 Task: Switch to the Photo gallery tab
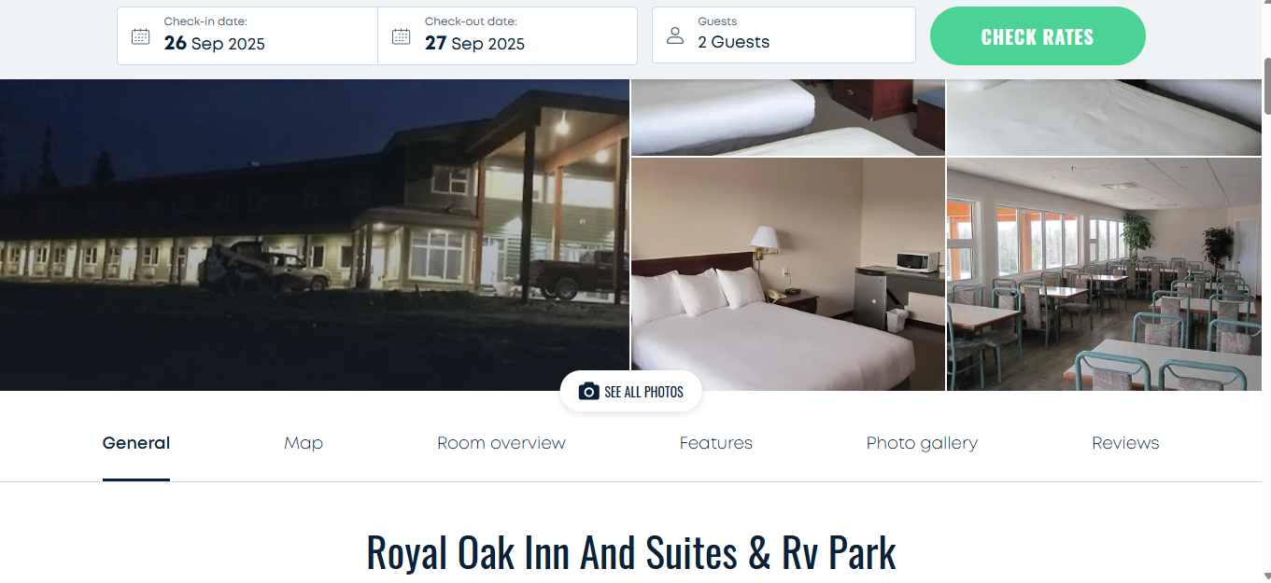tap(922, 443)
